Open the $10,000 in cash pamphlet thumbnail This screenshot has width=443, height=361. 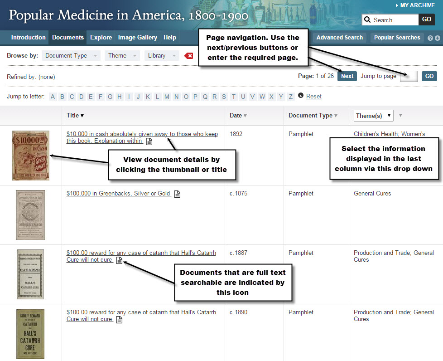coord(30,156)
